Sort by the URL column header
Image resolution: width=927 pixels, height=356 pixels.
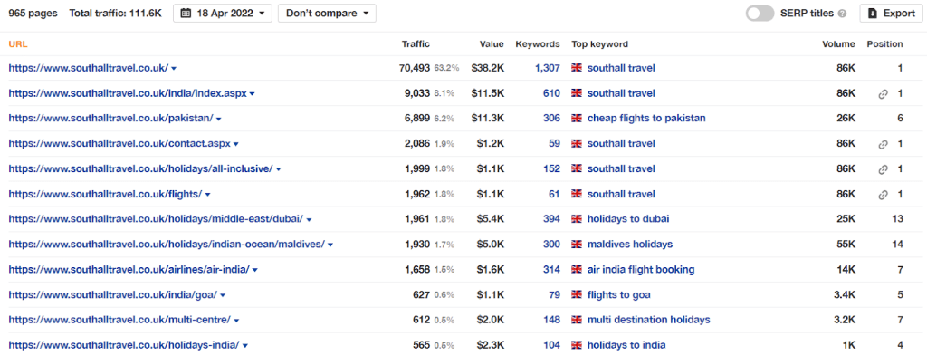[x=18, y=43]
